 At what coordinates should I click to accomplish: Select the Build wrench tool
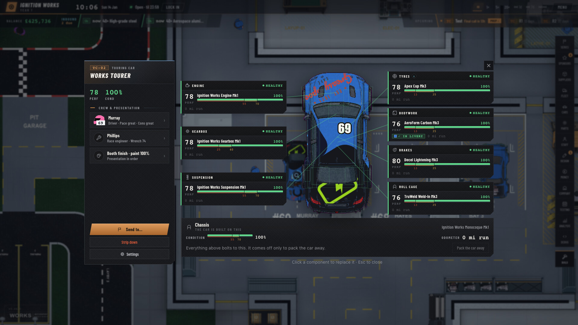565,259
